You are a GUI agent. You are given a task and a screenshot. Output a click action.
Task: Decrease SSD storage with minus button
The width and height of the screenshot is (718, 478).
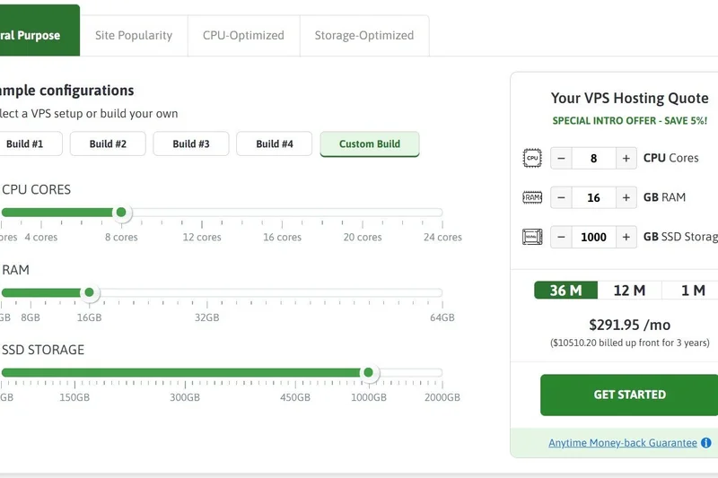[561, 237]
